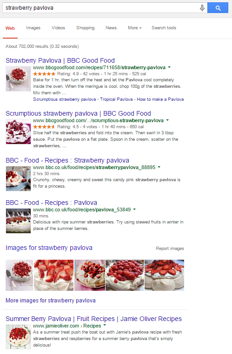Open the Scrumptious strawberry pavlova result thumbnail

(18, 131)
